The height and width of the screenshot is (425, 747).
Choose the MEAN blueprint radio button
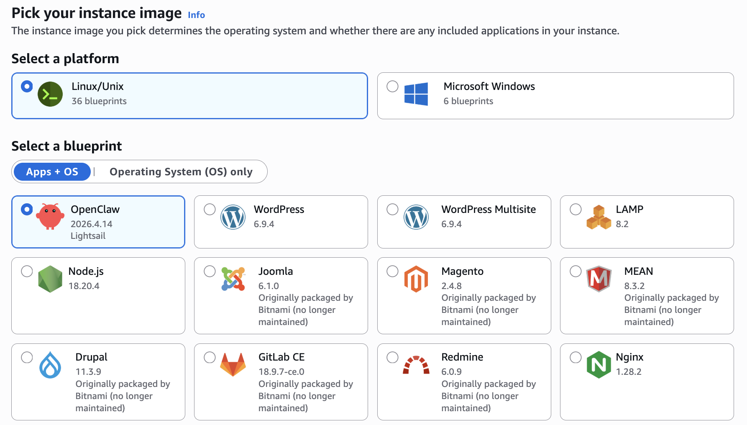(576, 271)
